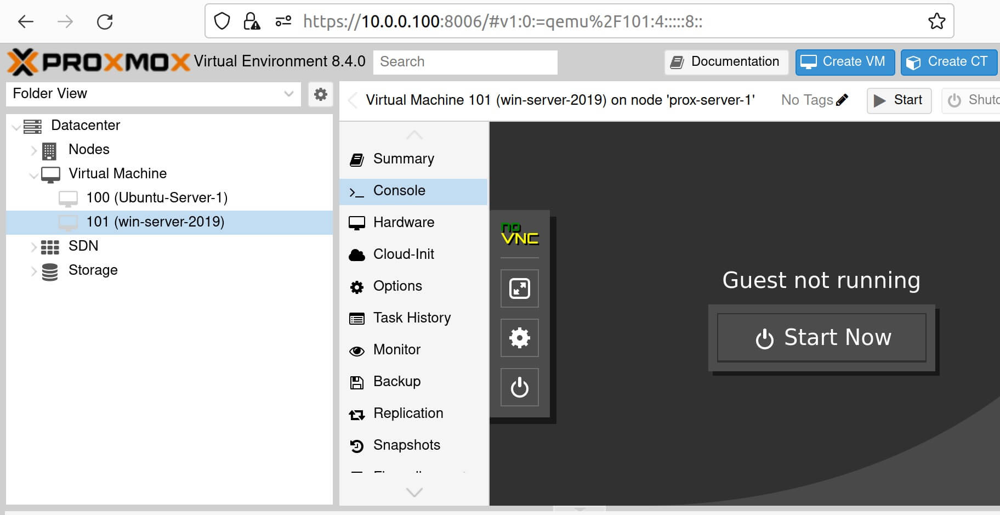Click the Start Now button
1000x515 pixels.
pyautogui.click(x=821, y=338)
